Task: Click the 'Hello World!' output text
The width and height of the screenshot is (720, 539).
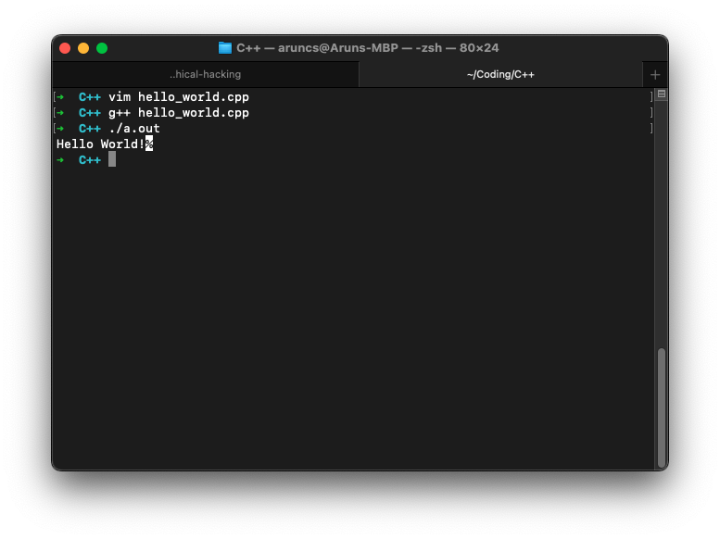Action: pyautogui.click(x=101, y=144)
